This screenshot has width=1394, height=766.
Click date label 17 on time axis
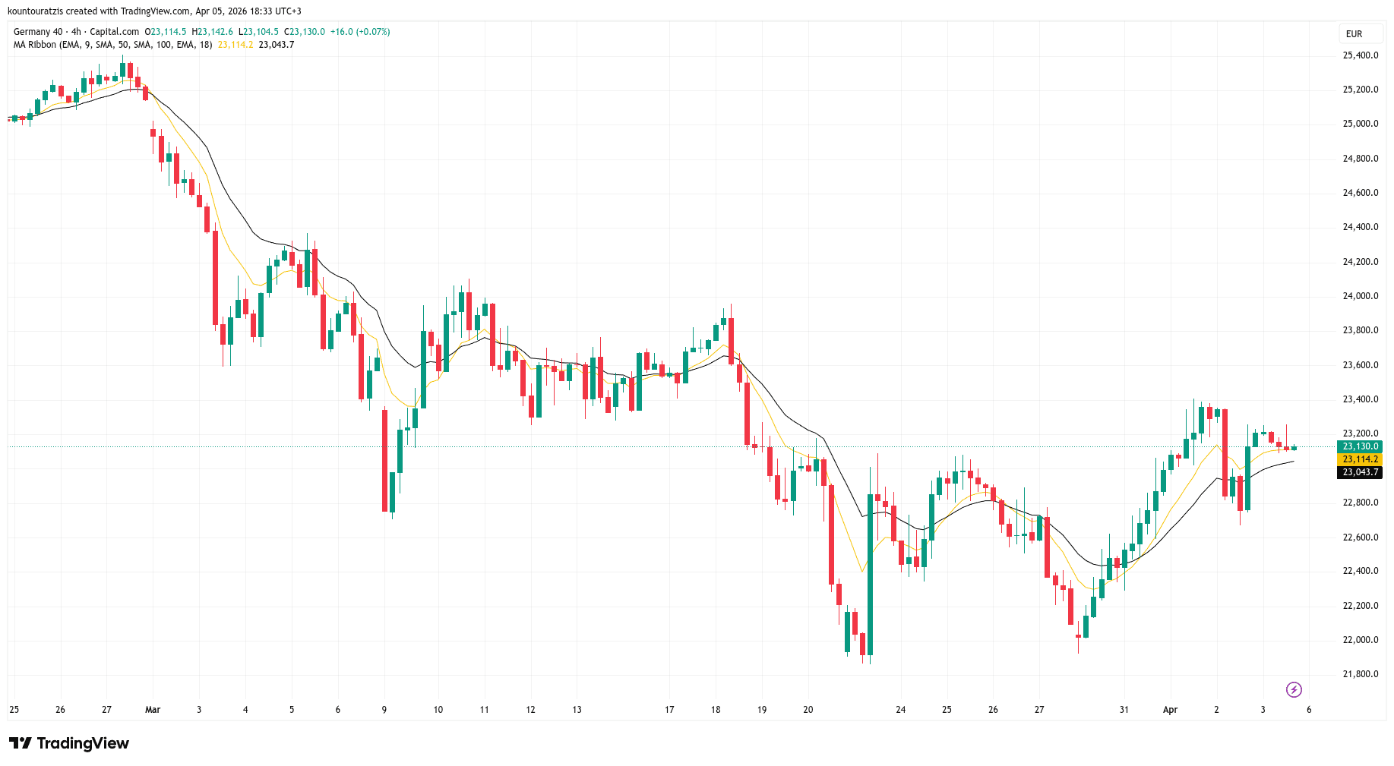[669, 710]
